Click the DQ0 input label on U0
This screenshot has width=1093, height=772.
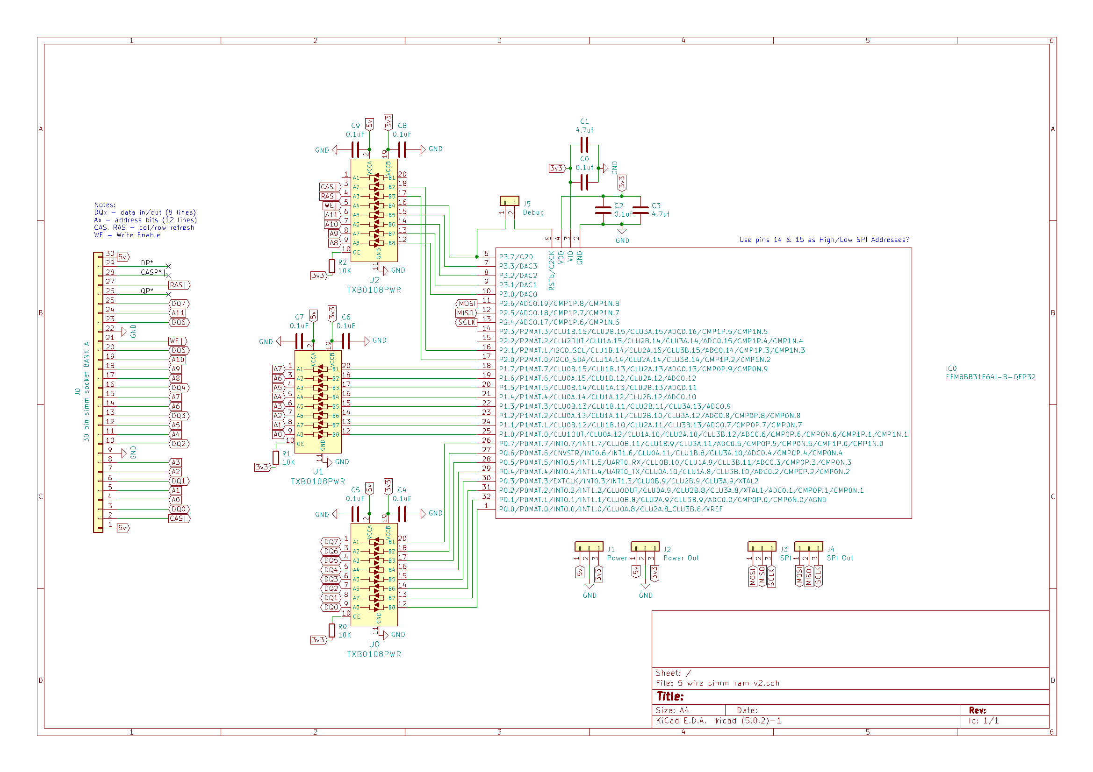pos(331,607)
